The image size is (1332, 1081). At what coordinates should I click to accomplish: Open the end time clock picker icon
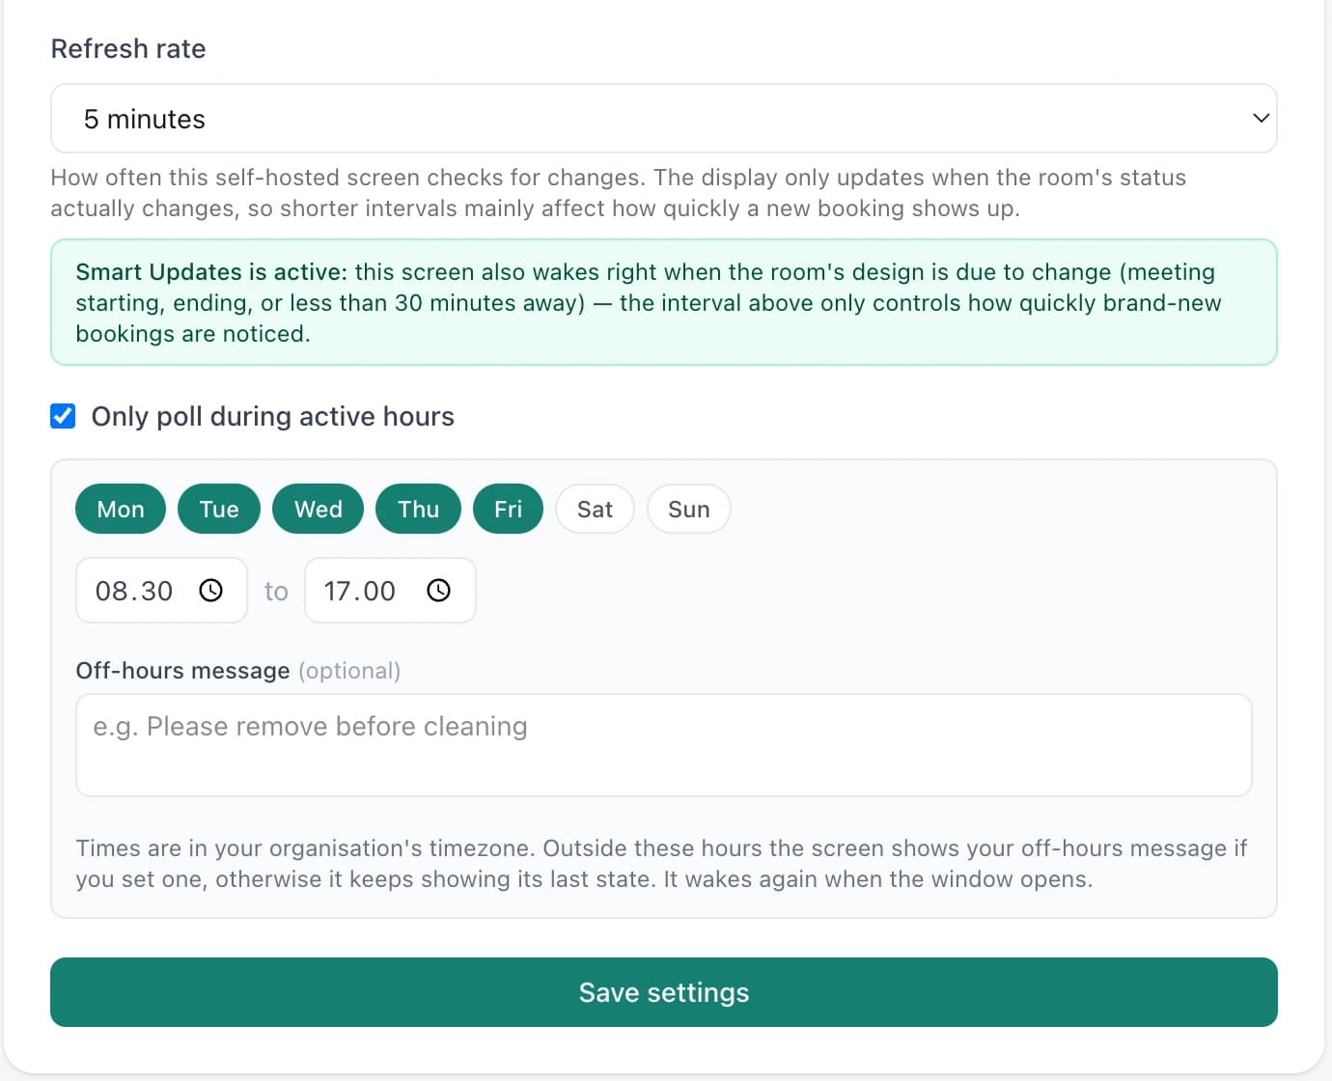point(438,591)
